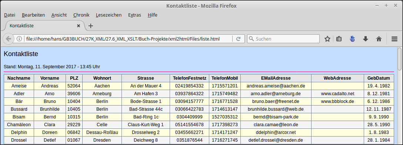The width and height of the screenshot is (403, 145).
Task: Open the Datei menu
Action: pyautogui.click(x=10, y=15)
